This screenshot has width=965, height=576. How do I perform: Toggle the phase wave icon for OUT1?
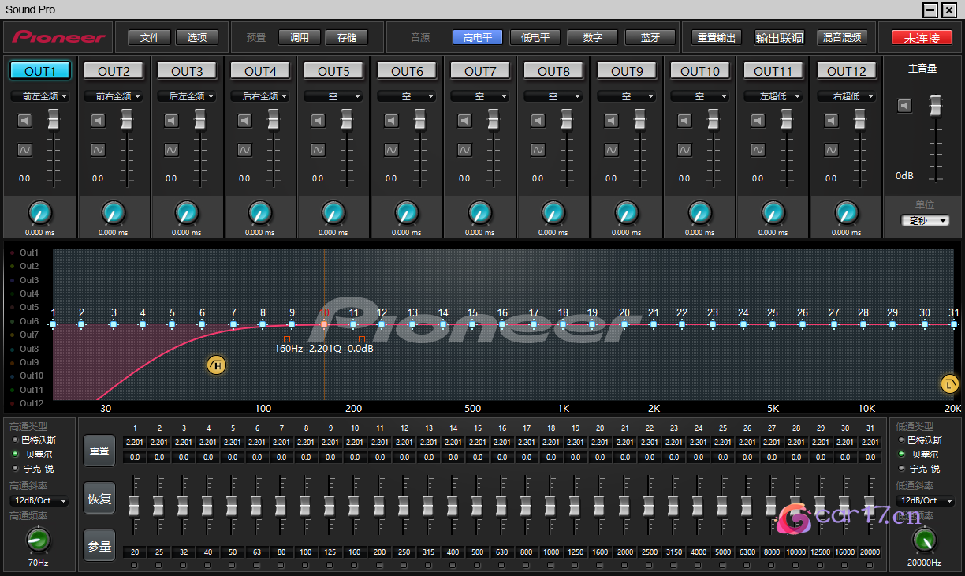[x=24, y=149]
